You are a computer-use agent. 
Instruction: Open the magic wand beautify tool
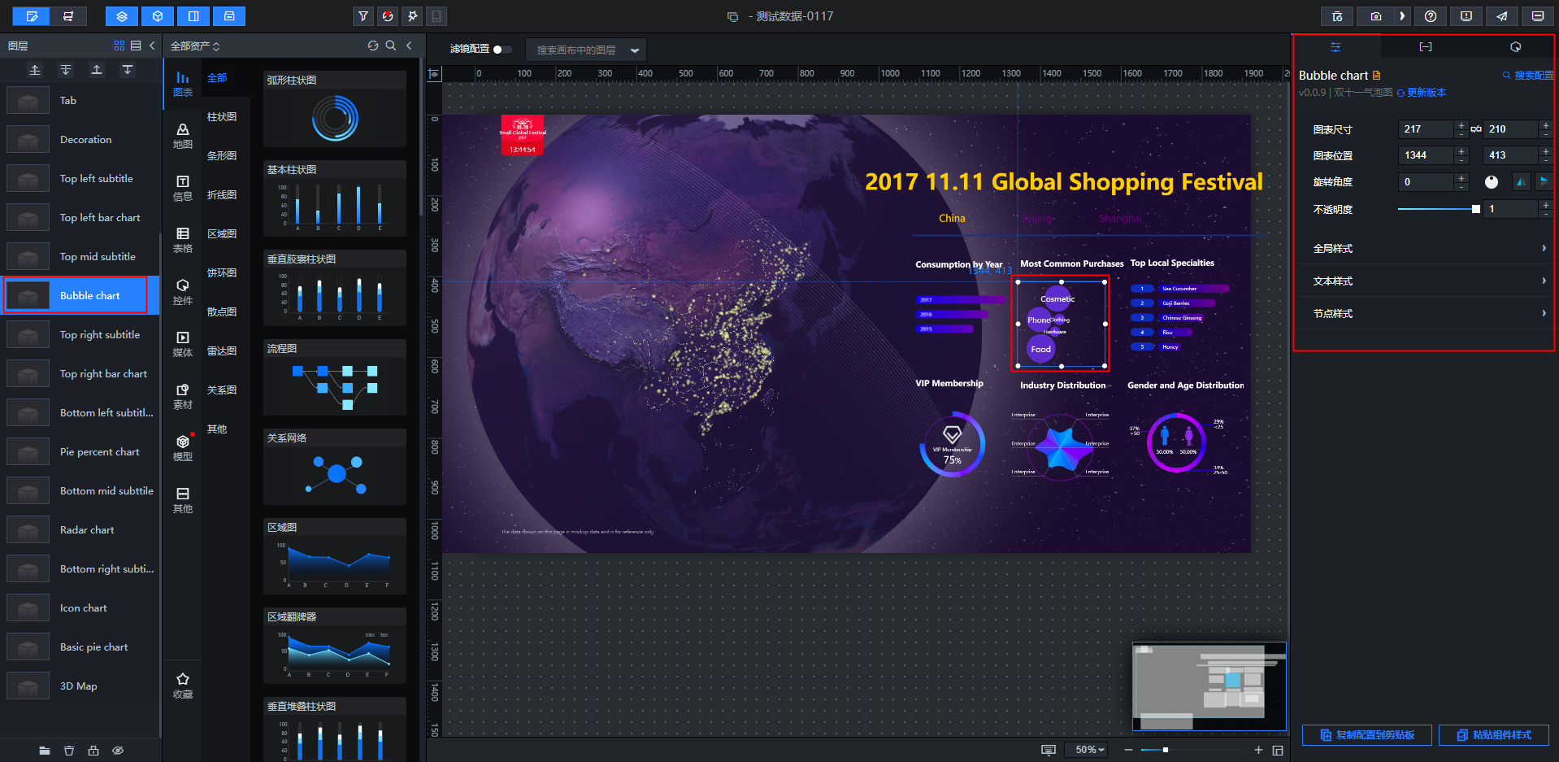pos(413,16)
